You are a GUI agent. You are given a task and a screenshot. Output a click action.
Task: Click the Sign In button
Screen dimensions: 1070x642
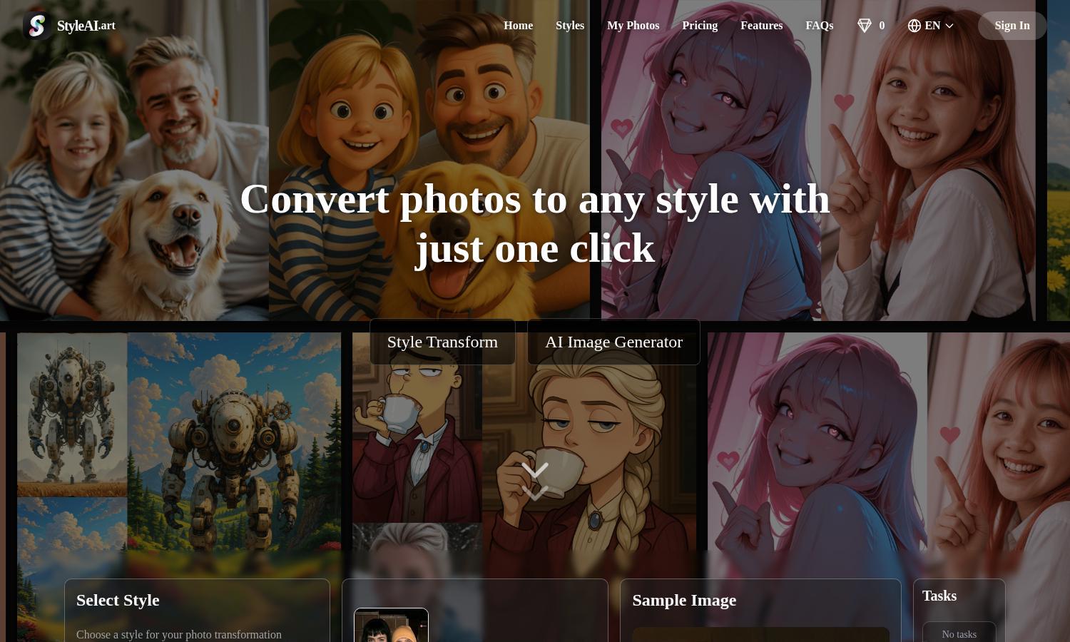coord(1012,26)
